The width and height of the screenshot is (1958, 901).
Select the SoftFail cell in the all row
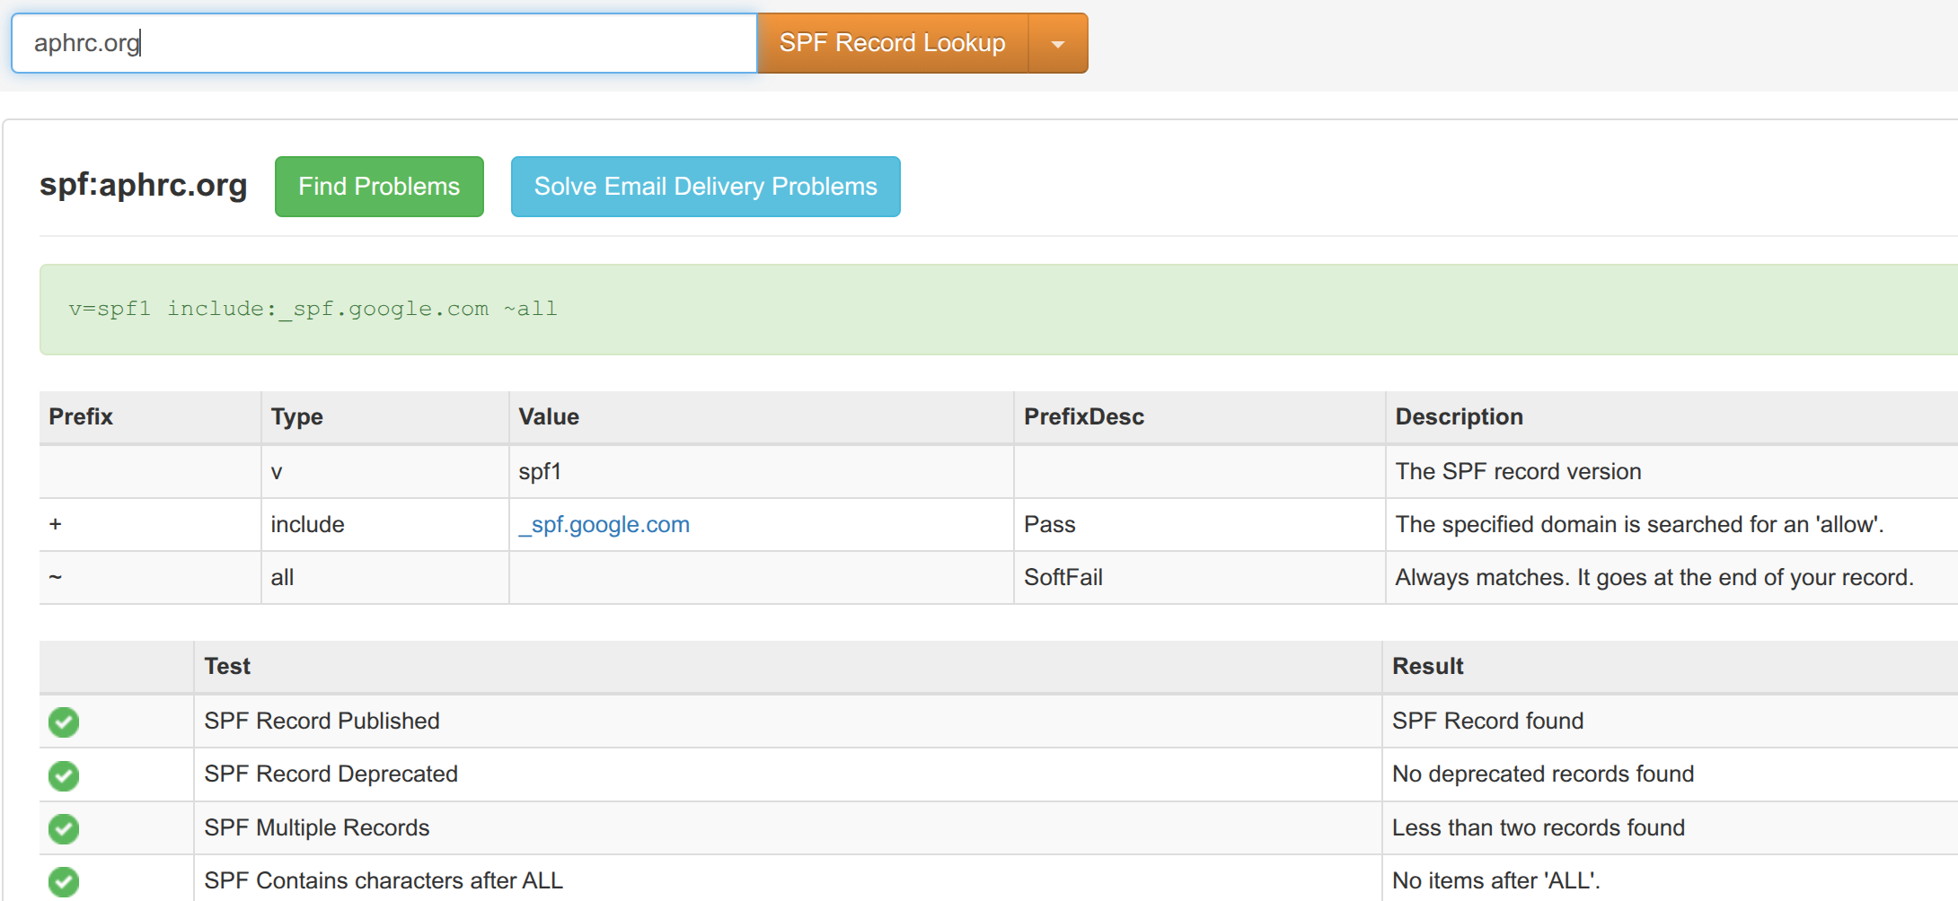pos(1063,578)
